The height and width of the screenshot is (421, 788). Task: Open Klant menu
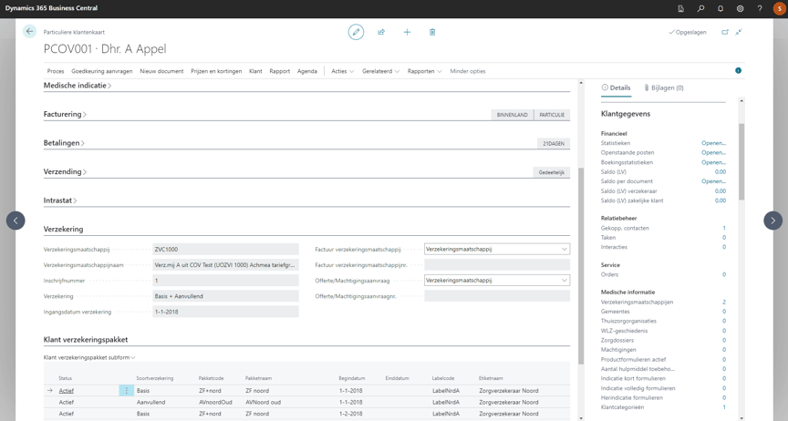point(255,71)
